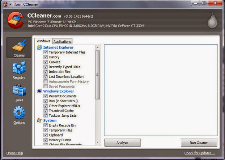Click the Internet Explorer category icon
This screenshot has height=160, width=225.
(39, 47)
